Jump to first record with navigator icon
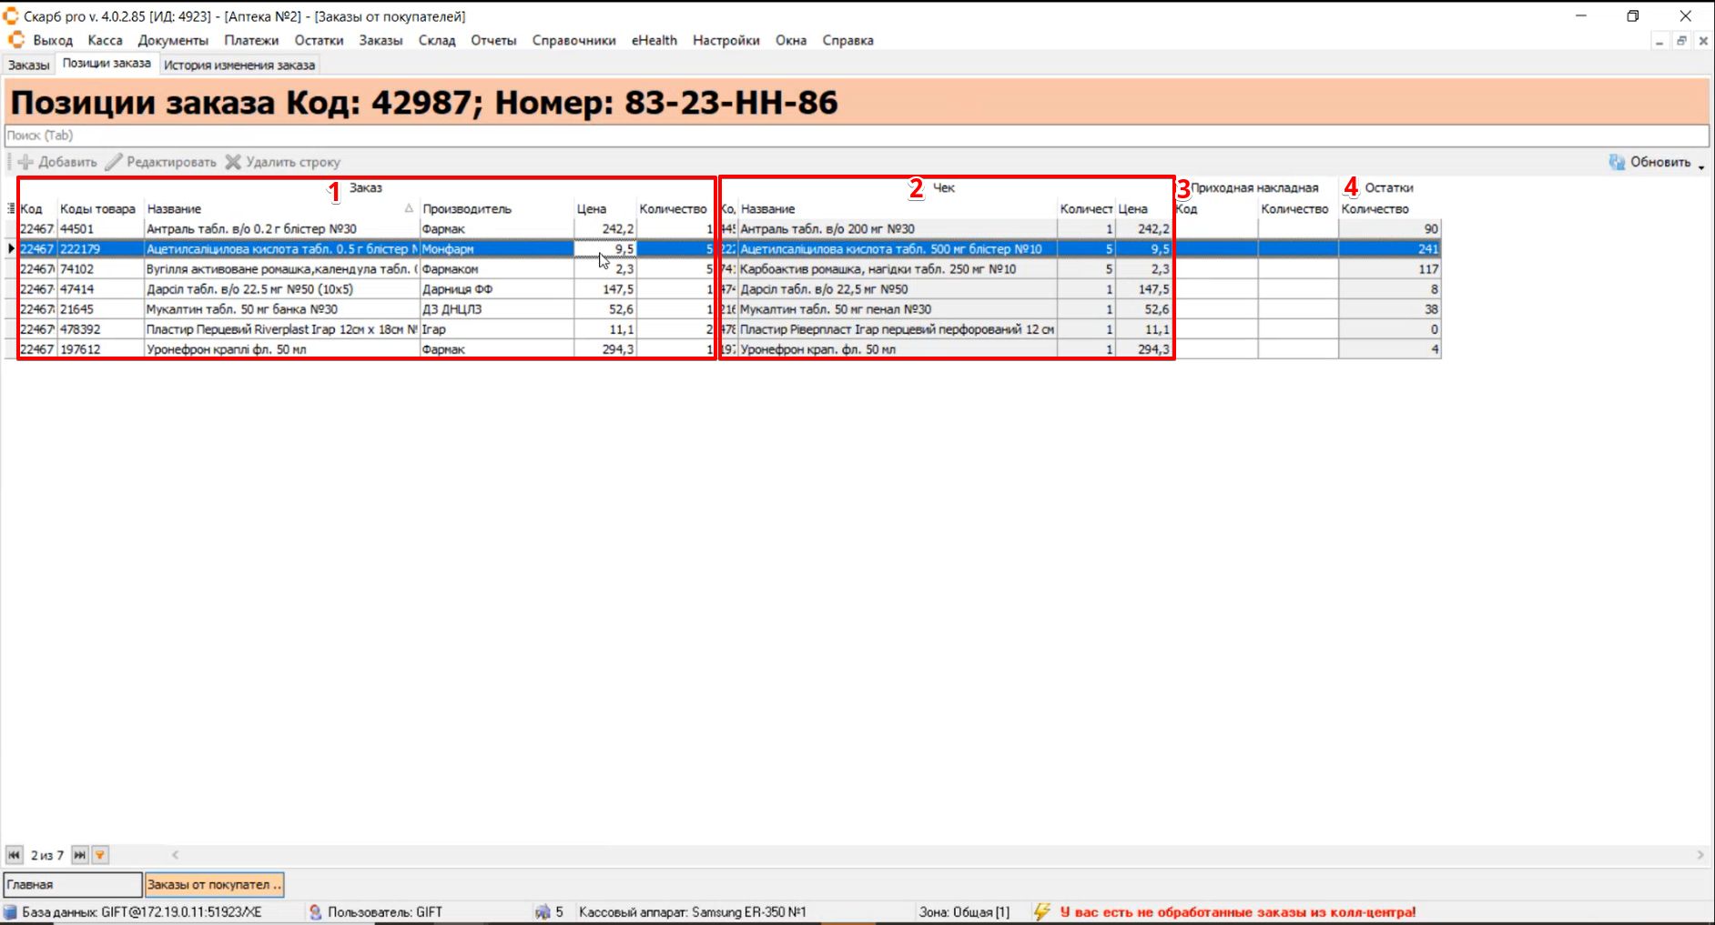 click(14, 855)
